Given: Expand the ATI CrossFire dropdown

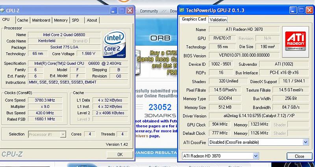Looking at the screenshot, I should coord(258,142).
